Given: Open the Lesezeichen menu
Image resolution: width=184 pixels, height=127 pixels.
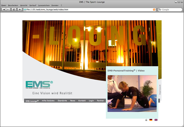Looking at the screenshot, I should pyautogui.click(x=44, y=6).
